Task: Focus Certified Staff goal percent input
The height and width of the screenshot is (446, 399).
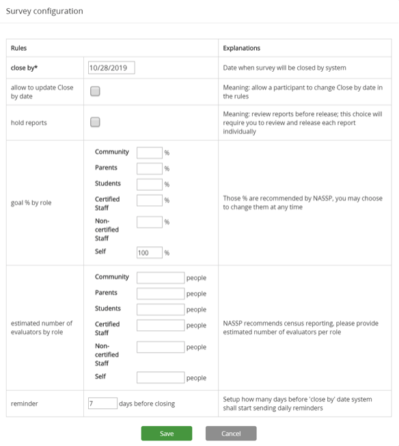Action: [150, 200]
